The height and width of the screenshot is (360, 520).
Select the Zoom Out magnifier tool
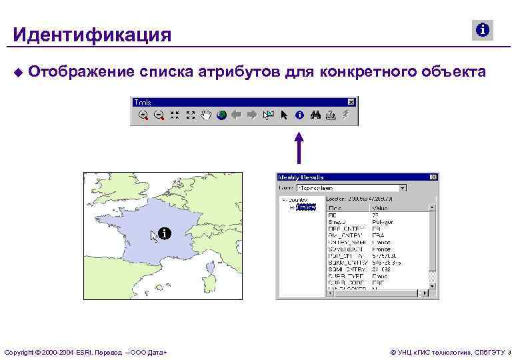coord(159,115)
